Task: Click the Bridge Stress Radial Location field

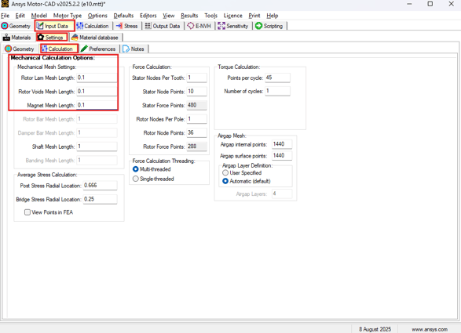Action: tap(100, 199)
